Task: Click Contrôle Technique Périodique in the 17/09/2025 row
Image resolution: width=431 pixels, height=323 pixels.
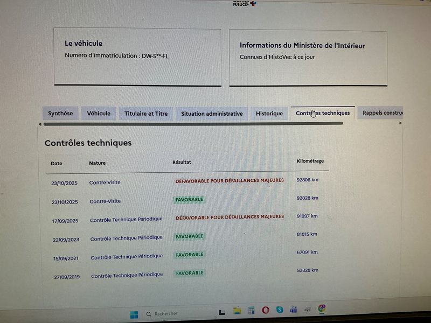Action: click(x=126, y=220)
